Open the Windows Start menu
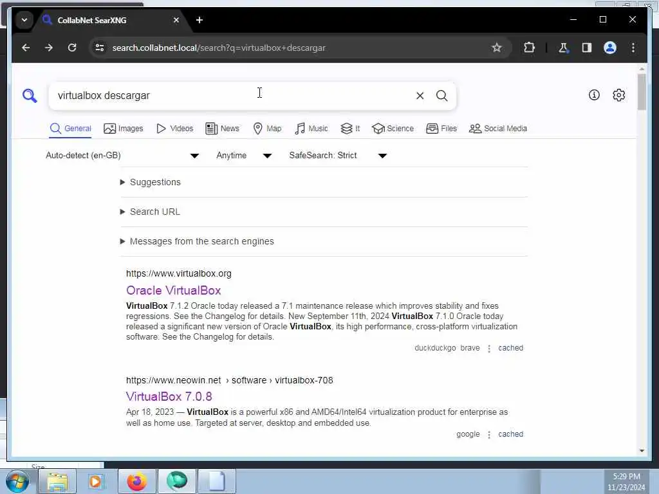This screenshot has height=494, width=659. [x=17, y=481]
